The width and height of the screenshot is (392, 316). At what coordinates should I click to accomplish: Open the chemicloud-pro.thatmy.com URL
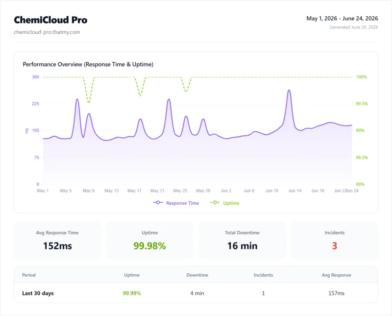47,32
